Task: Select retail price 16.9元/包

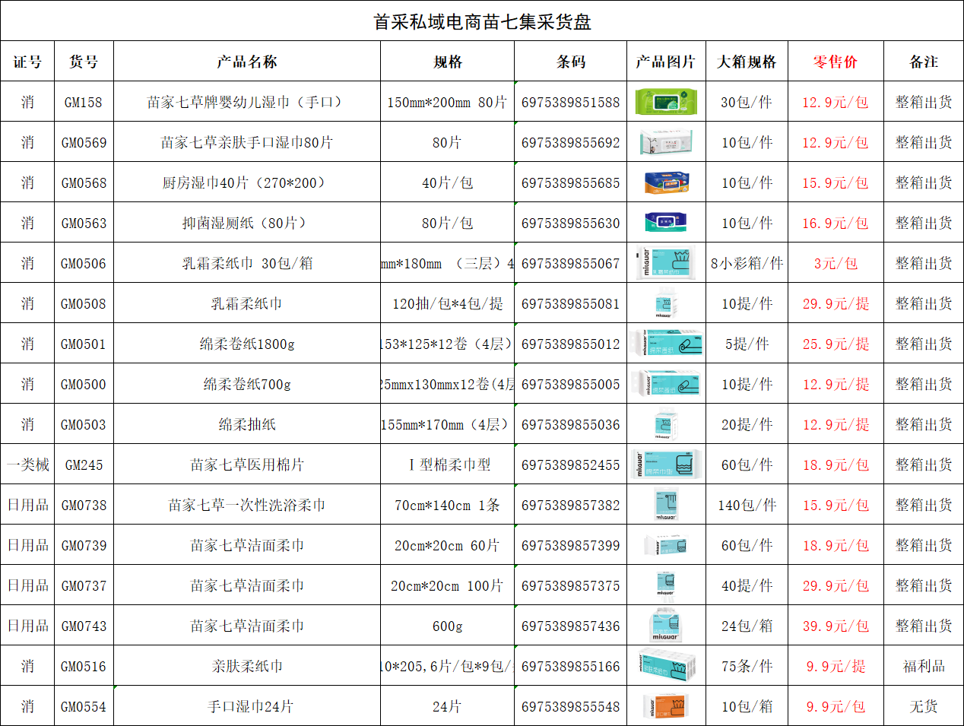Action: click(x=836, y=223)
